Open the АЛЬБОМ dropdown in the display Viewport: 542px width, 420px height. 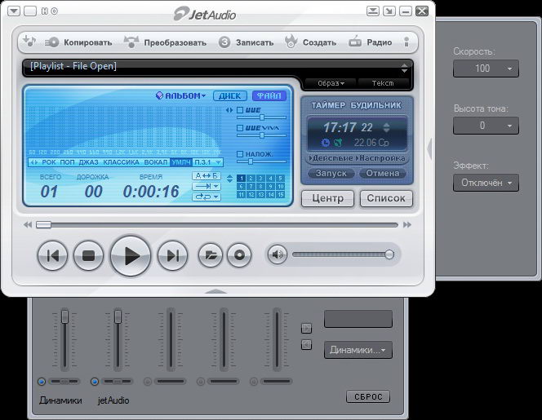181,95
